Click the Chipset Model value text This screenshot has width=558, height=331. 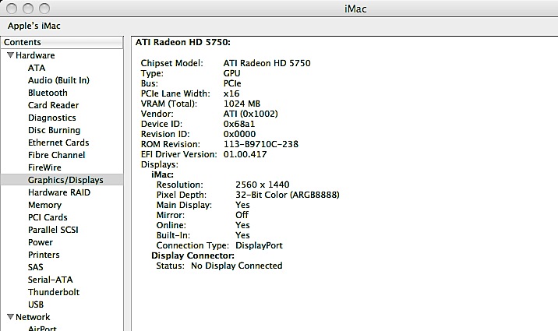pyautogui.click(x=267, y=63)
